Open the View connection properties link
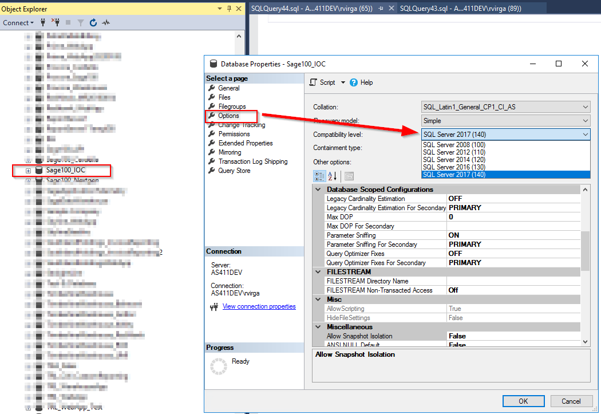The width and height of the screenshot is (601, 414). coord(259,306)
